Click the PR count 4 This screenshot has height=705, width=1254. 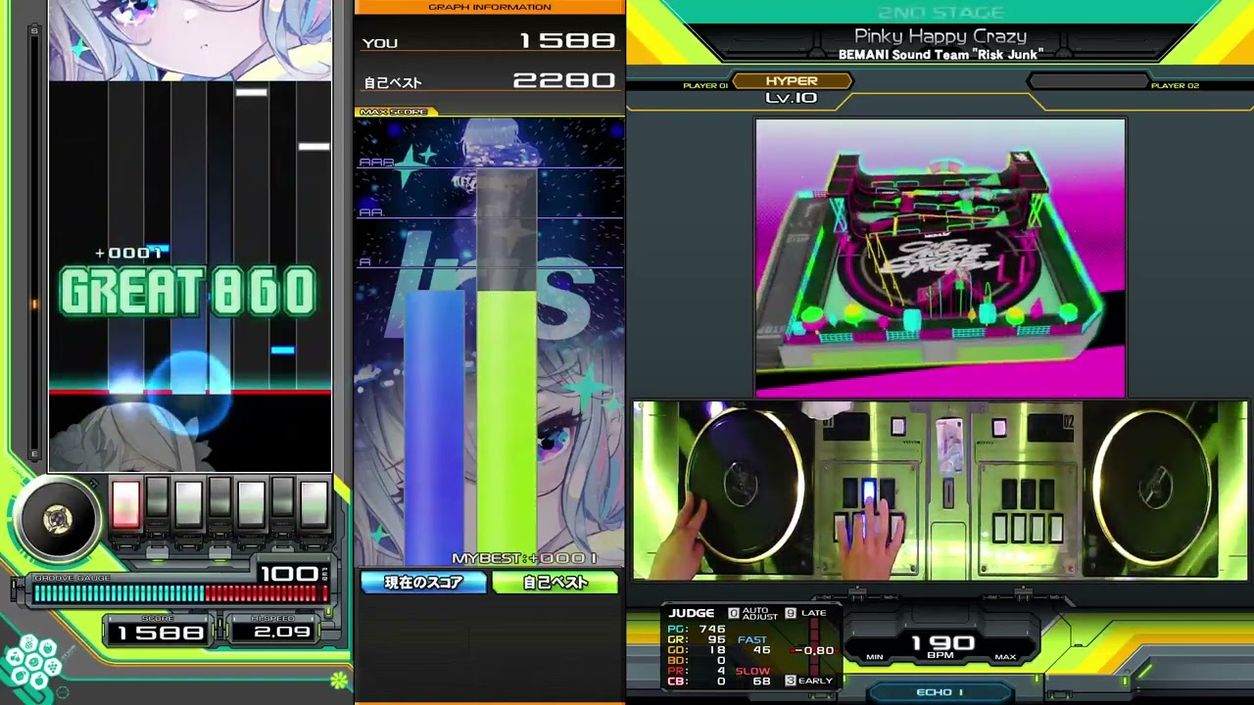pyautogui.click(x=721, y=671)
